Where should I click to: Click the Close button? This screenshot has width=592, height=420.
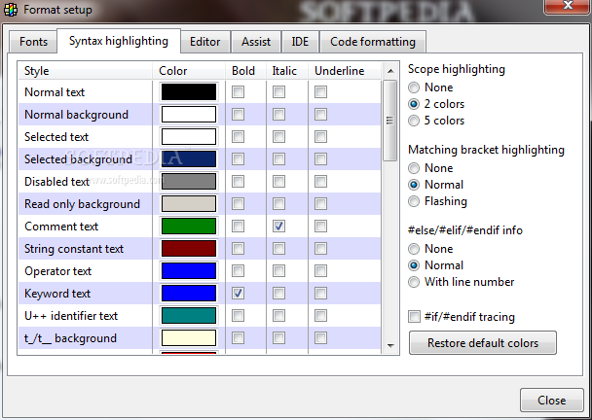[552, 400]
